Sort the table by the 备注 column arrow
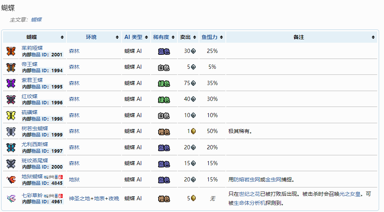The image size is (384, 212). [x=373, y=37]
